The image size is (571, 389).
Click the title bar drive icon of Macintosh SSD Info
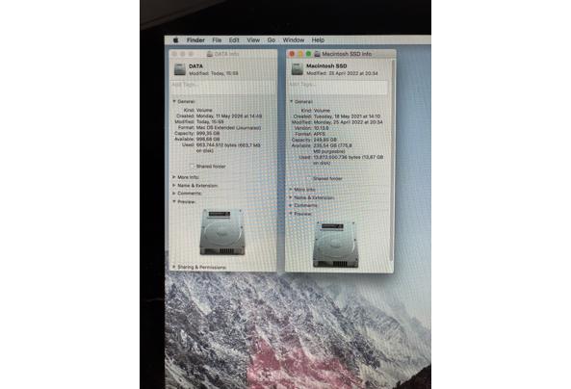click(x=317, y=54)
